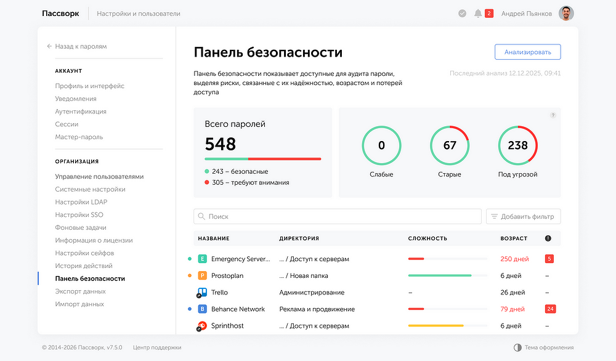Click Emergency Server green E icon
Viewport: 616px width, 361px height.
(x=202, y=259)
